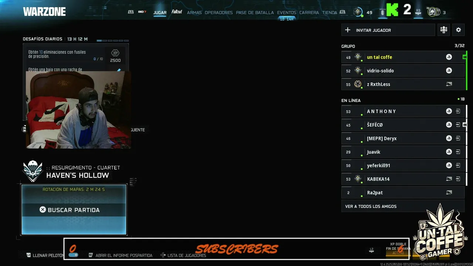The width and height of the screenshot is (473, 266).
Task: Click PlayStation icon beside vidrio-solido
Action: pyautogui.click(x=449, y=71)
